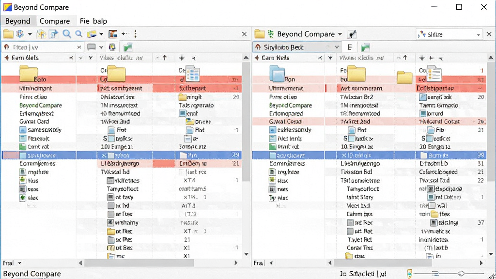
Task: Click the picture icon in left filter row
Action: tap(112, 47)
